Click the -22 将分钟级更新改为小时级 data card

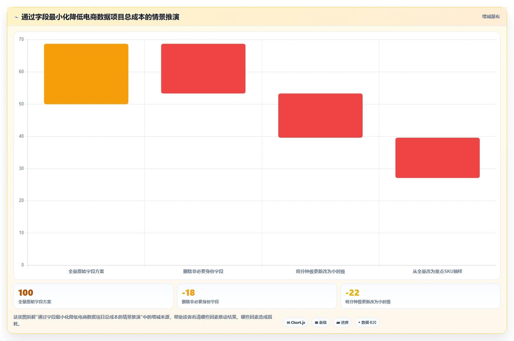click(420, 296)
